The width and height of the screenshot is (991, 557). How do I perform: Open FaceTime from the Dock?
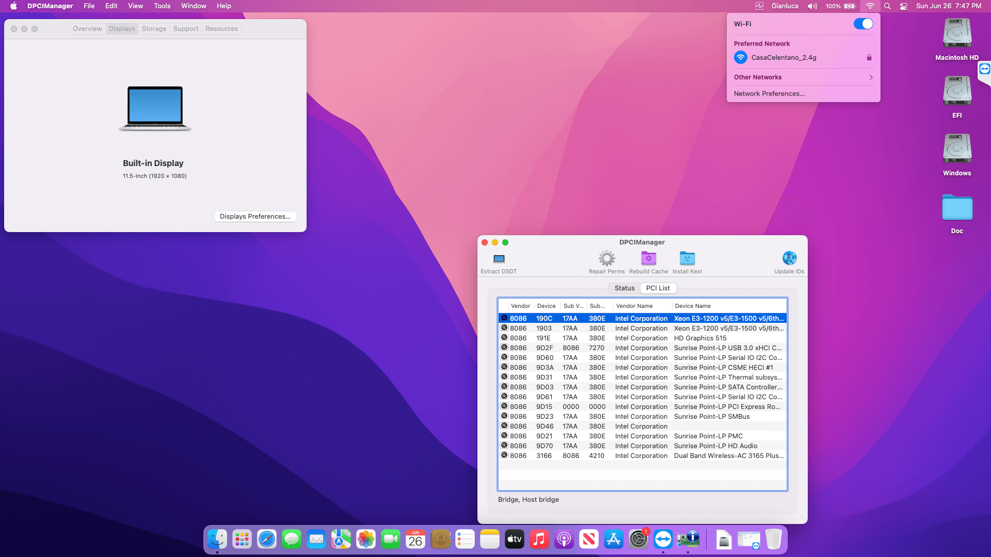pos(391,539)
